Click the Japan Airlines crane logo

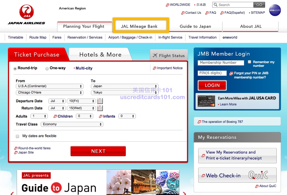click(x=26, y=12)
